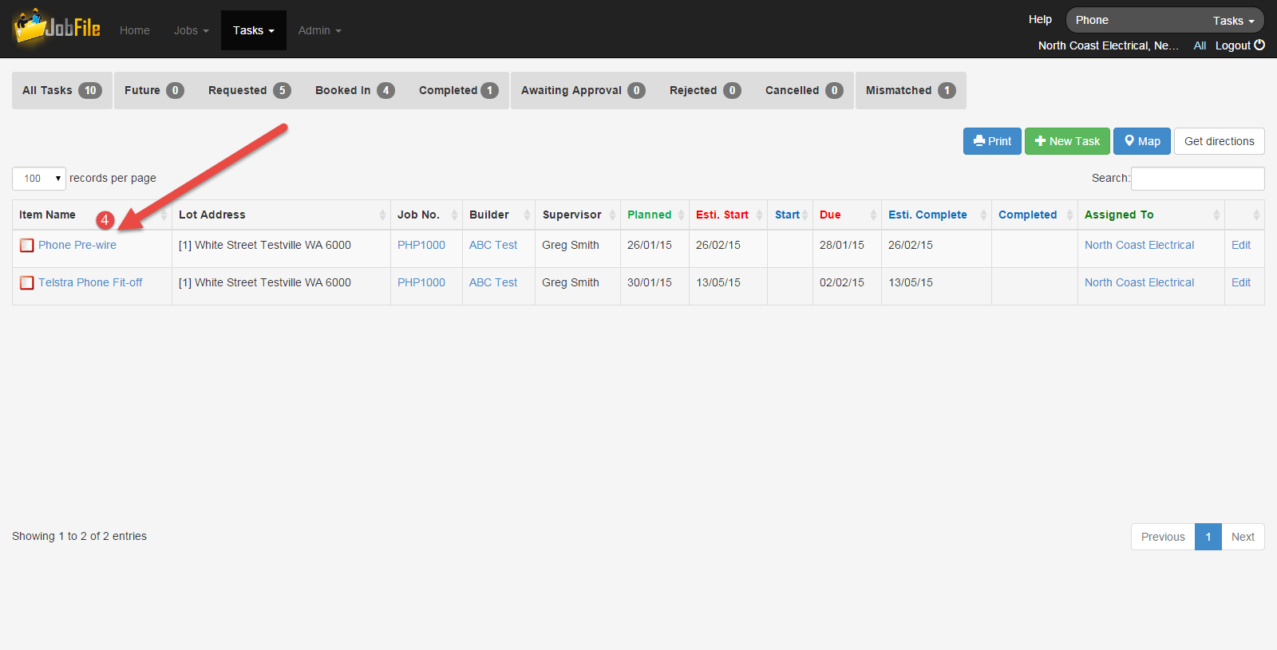Open the Map view button
1277x650 pixels.
click(1142, 141)
